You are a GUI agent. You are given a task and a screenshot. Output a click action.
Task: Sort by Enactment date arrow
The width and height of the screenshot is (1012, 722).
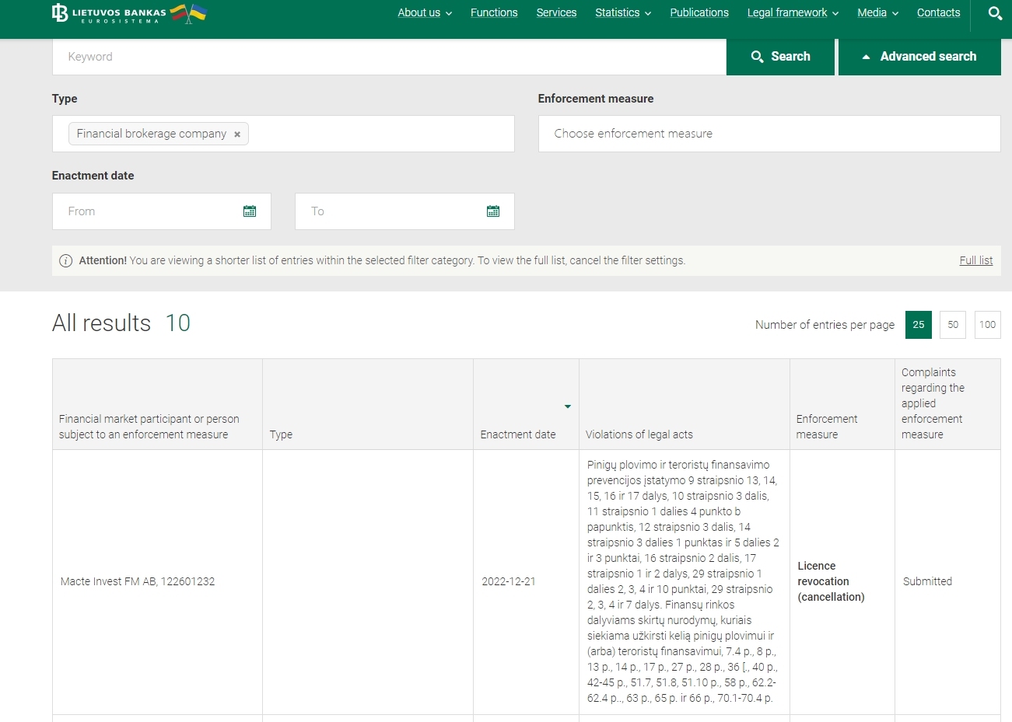click(x=567, y=406)
